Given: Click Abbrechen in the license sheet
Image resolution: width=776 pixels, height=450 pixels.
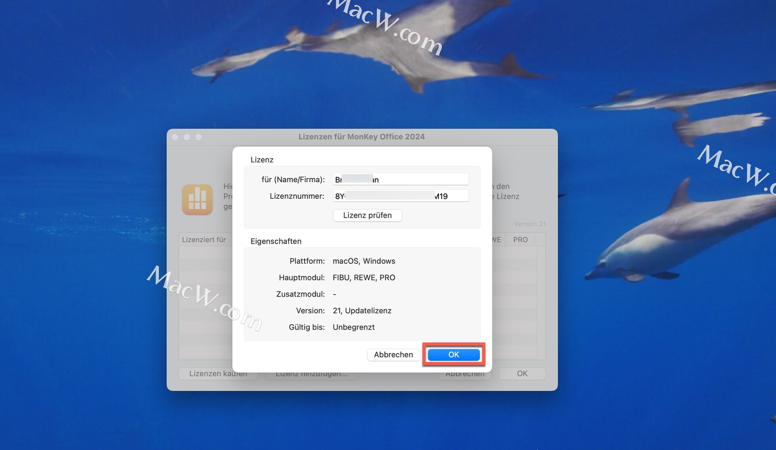Looking at the screenshot, I should point(393,355).
